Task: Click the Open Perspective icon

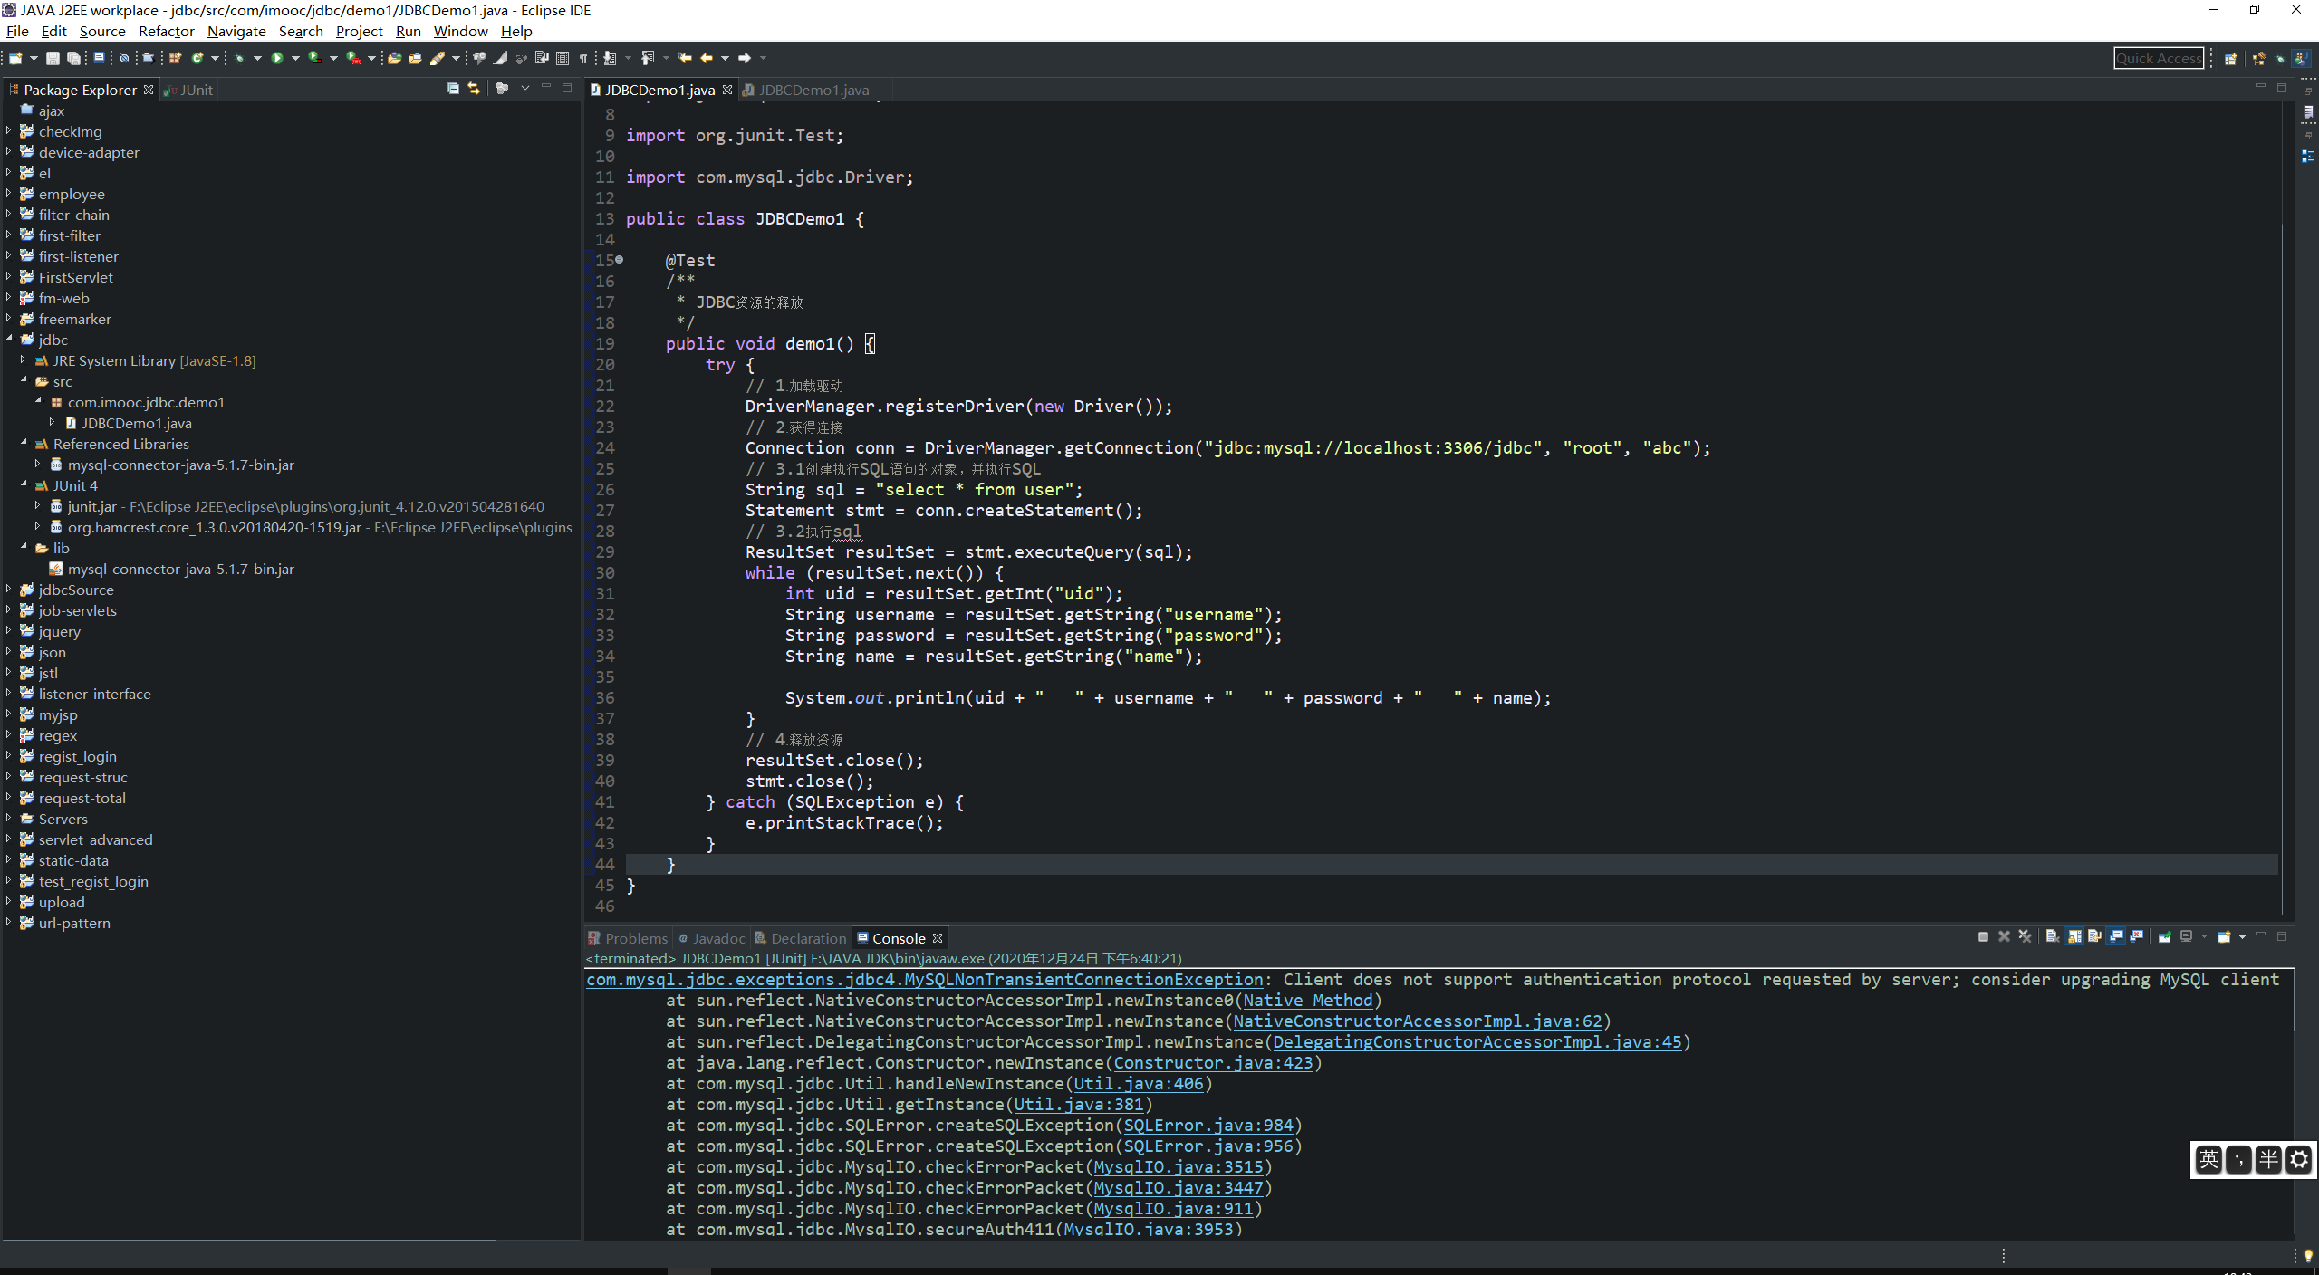Action: (2231, 58)
